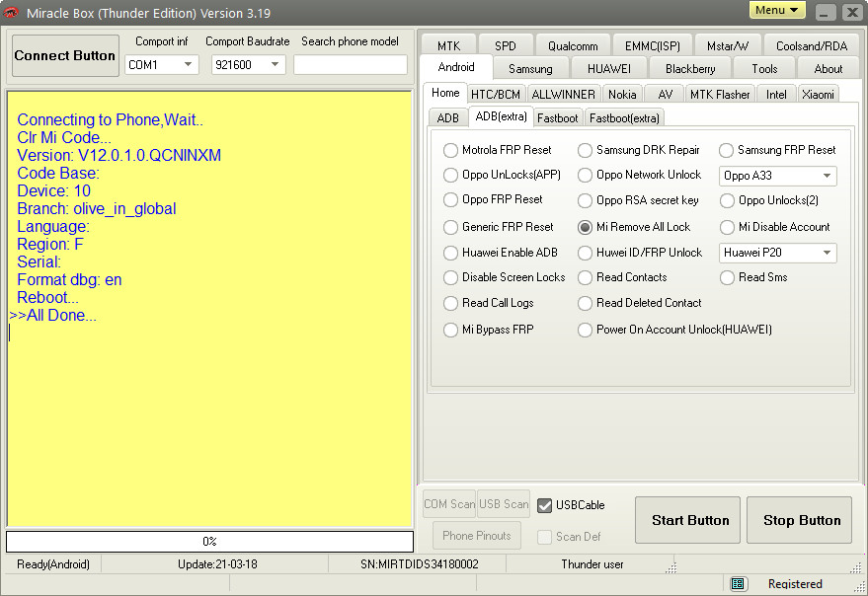The height and width of the screenshot is (596, 868).
Task: Select Oppo RSA secret key option
Action: [638, 199]
